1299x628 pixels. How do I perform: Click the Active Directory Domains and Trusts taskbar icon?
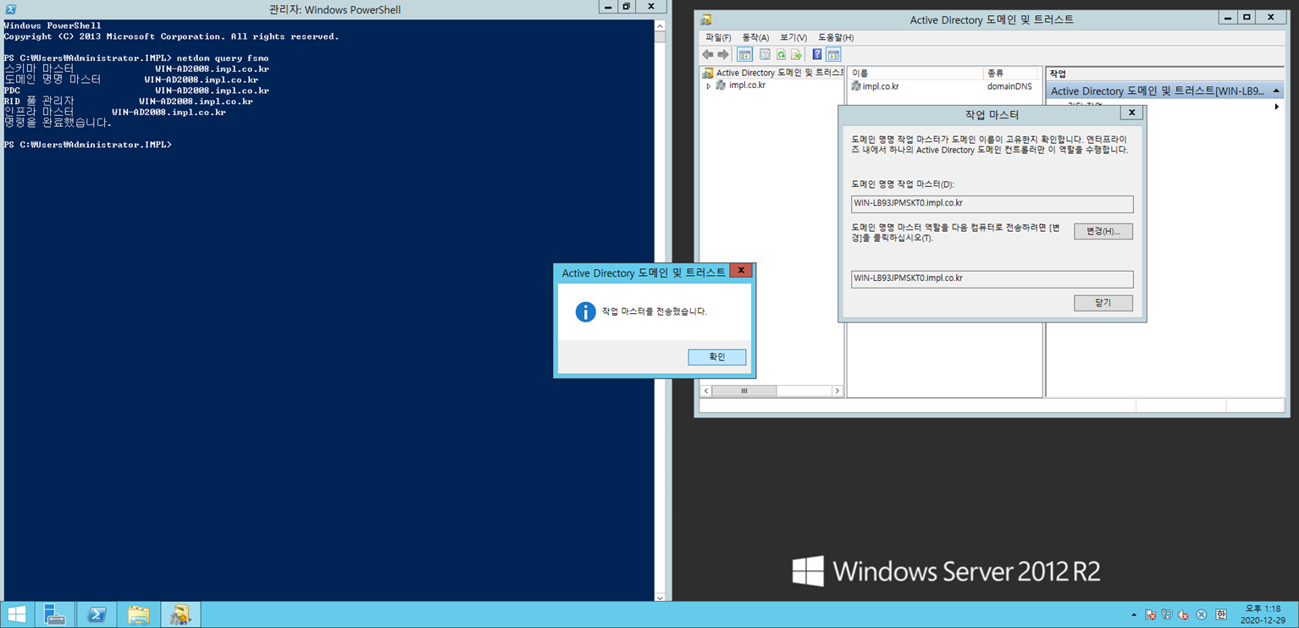[x=180, y=614]
